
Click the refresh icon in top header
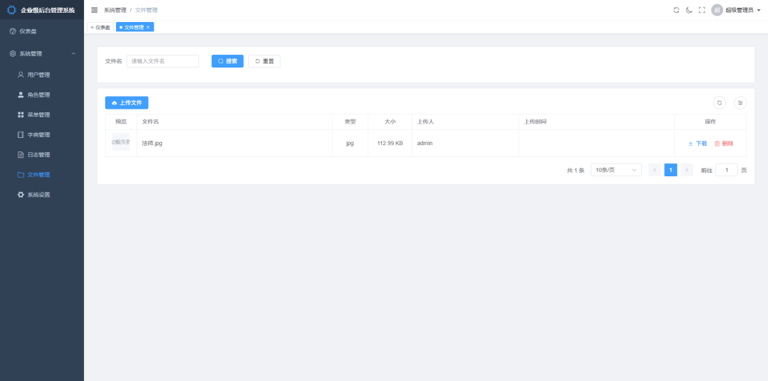676,10
